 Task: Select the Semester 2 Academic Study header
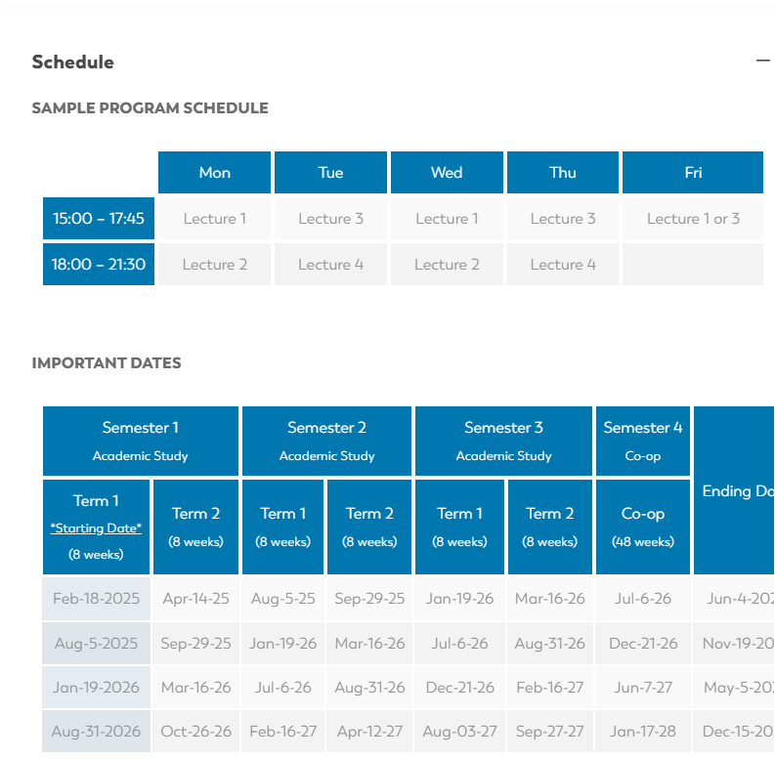tap(327, 441)
